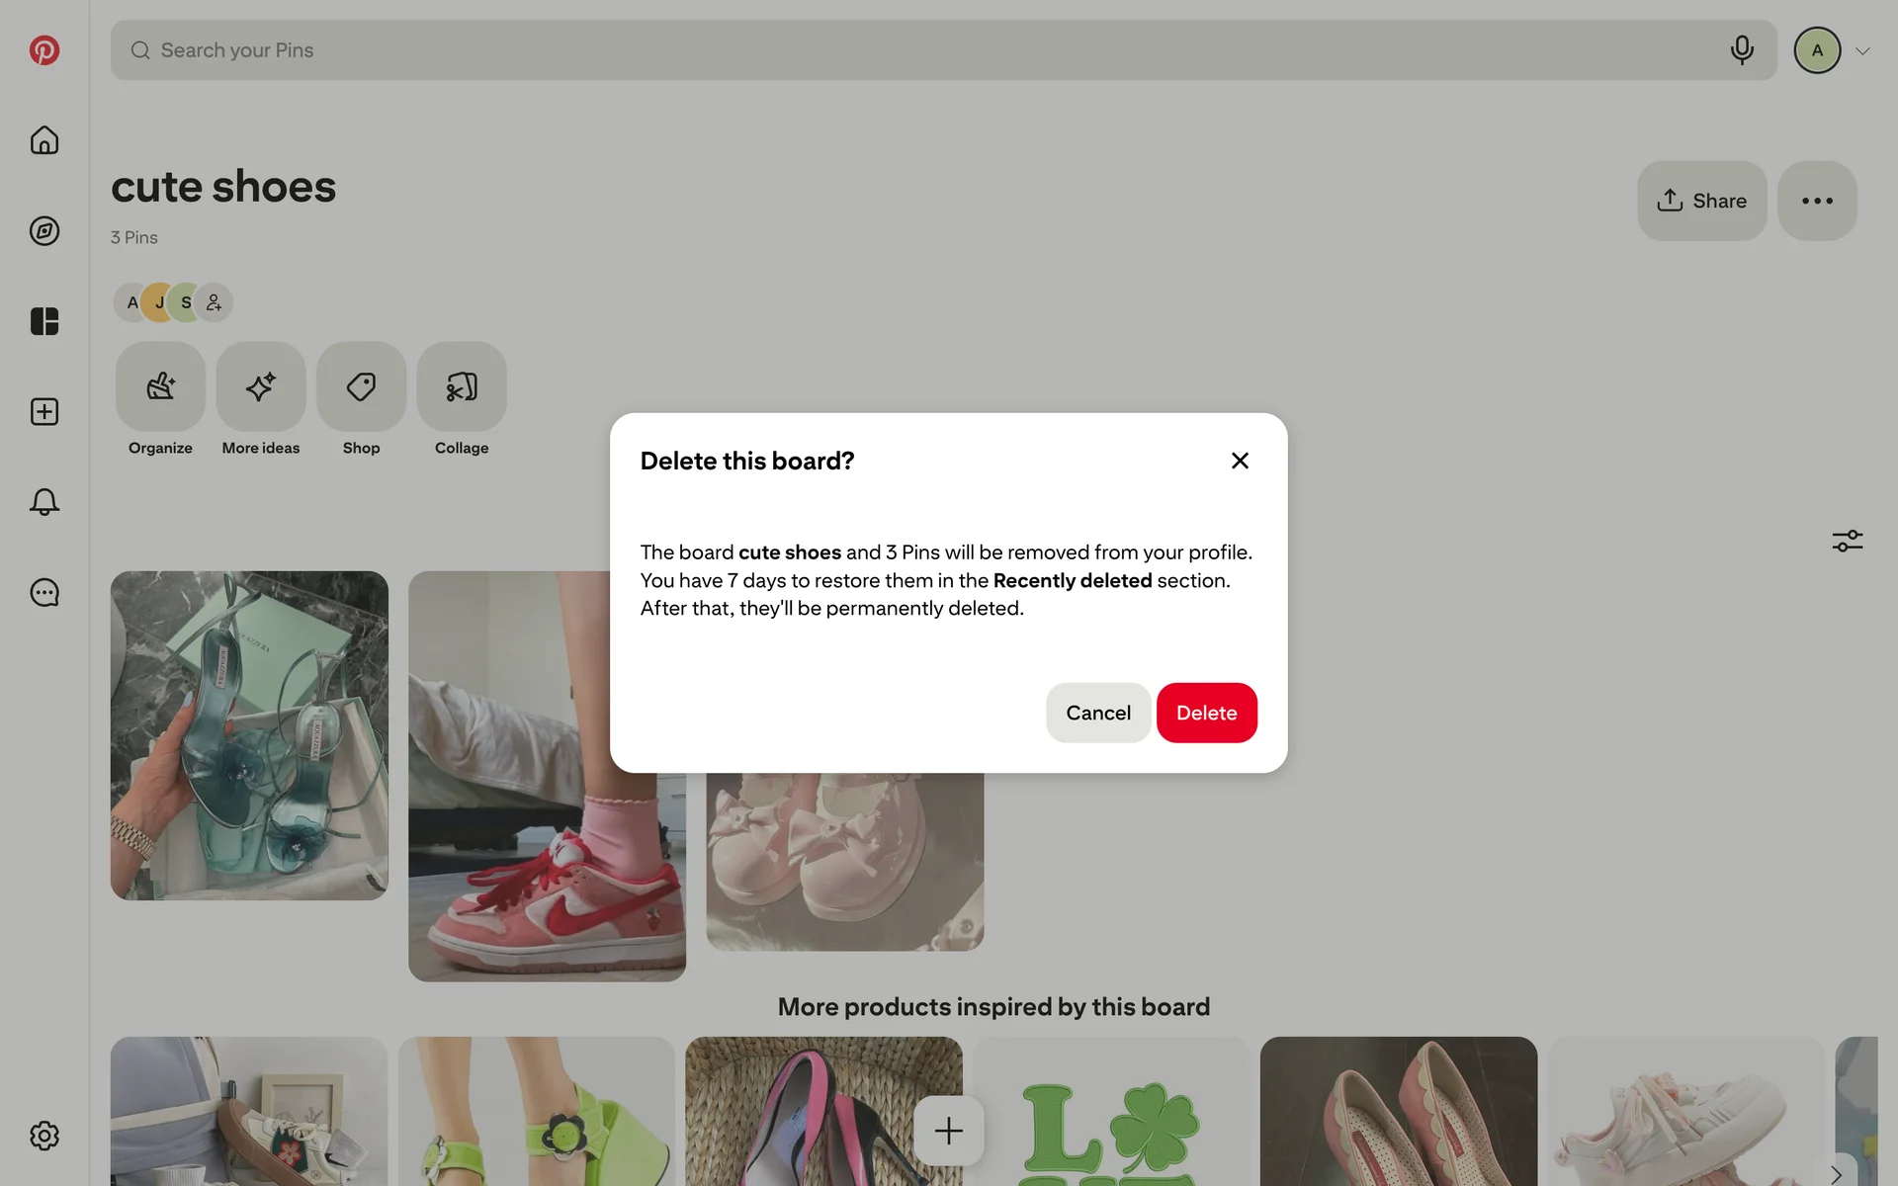1898x1186 pixels.
Task: Open notifications bell icon
Action: [44, 502]
